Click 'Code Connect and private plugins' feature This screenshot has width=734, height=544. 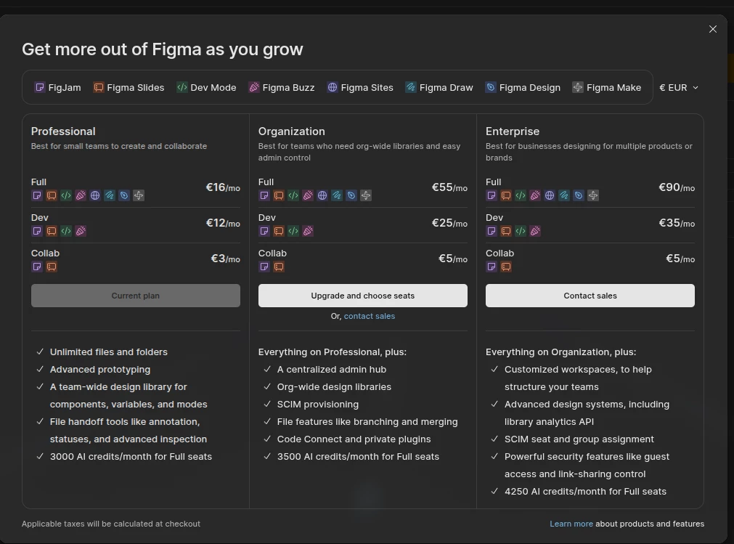(354, 439)
